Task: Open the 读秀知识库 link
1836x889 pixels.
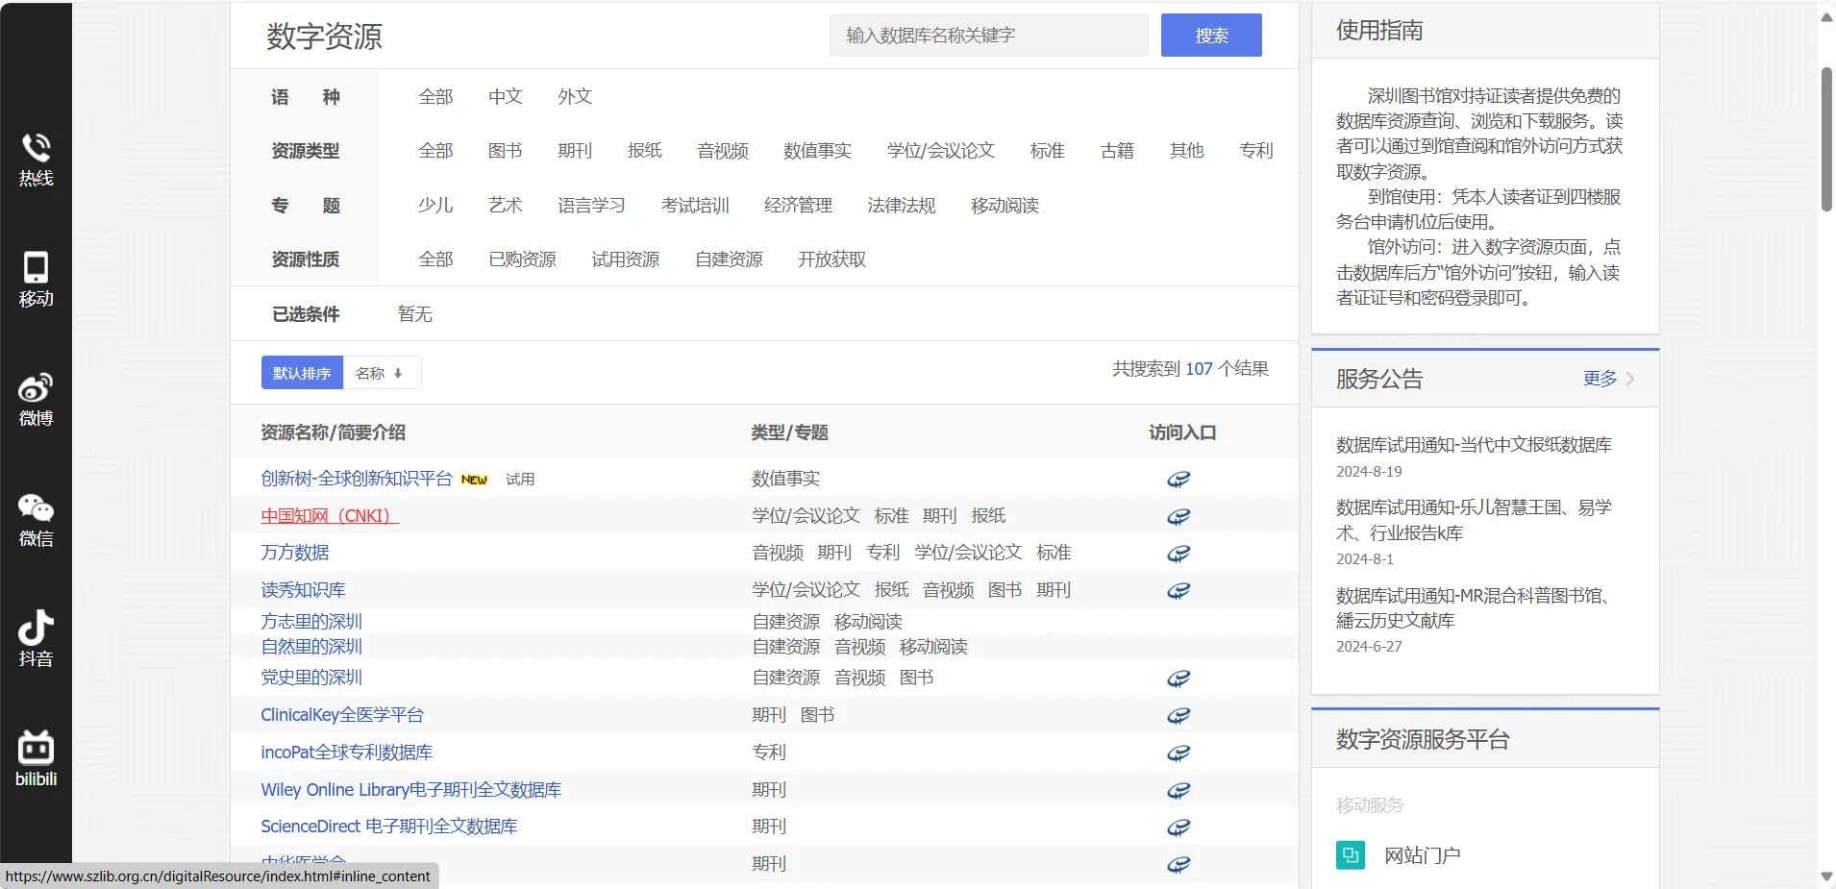Action: pyautogui.click(x=304, y=589)
